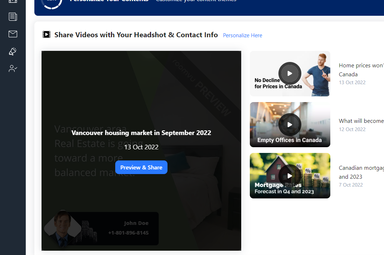Select the topmost sidebar video camera icon
This screenshot has height=255, width=384.
coord(13,2)
